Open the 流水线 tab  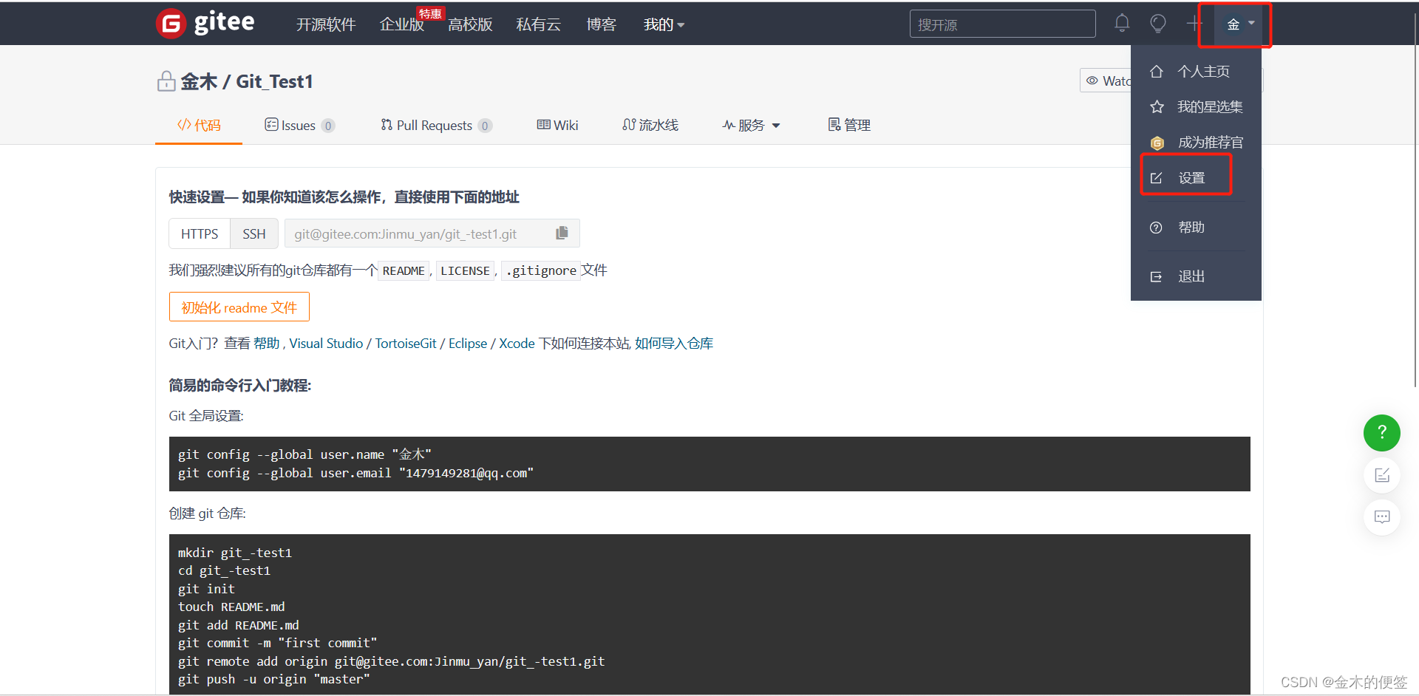point(650,126)
